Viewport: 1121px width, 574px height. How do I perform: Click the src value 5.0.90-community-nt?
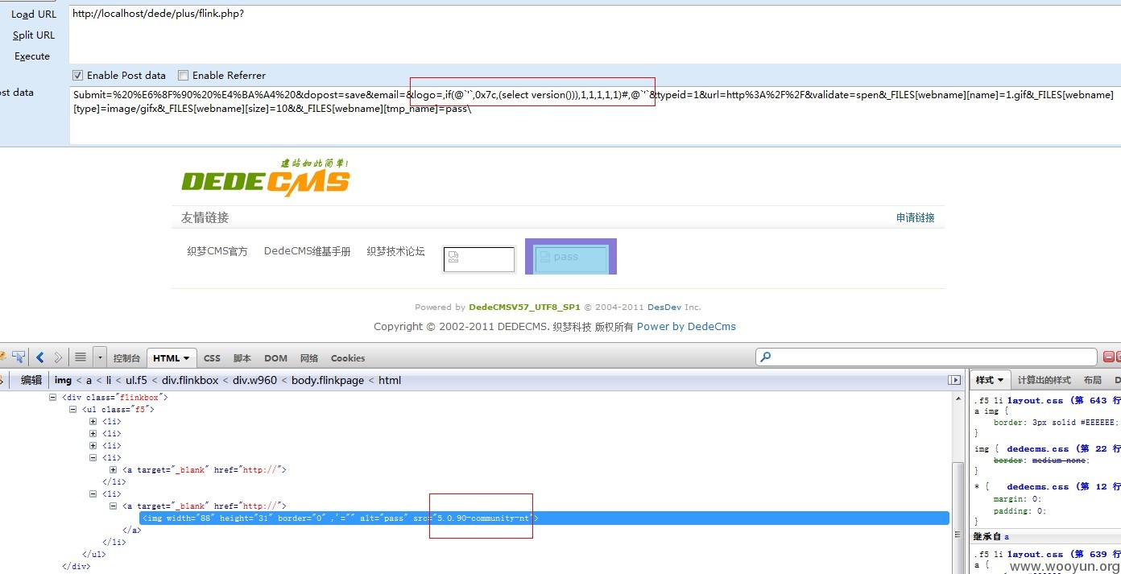click(483, 518)
